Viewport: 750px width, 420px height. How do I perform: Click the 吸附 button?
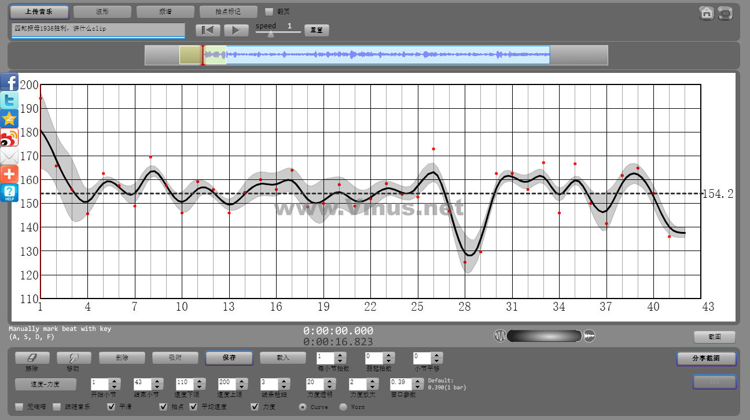175,358
